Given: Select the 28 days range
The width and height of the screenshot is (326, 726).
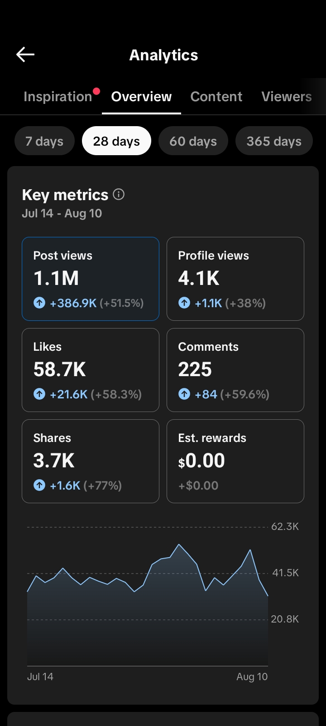Looking at the screenshot, I should pyautogui.click(x=116, y=141).
